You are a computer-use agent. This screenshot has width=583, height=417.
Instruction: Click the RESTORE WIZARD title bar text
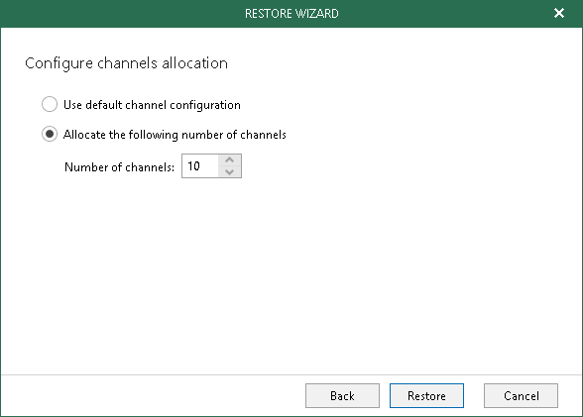[291, 14]
